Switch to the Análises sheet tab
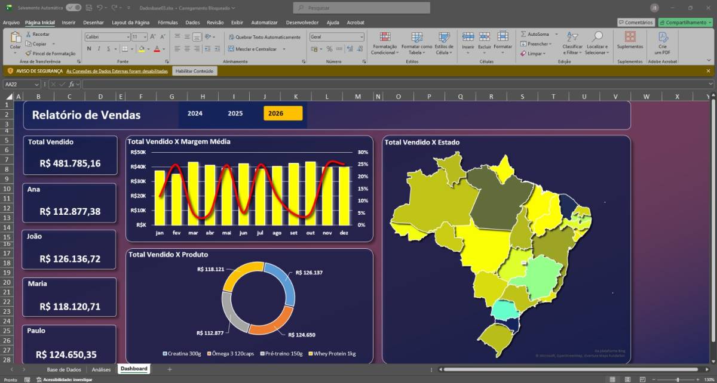Screen dimensions: 717x383 [x=102, y=369]
